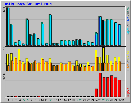This screenshot has height=103, width=131.
Task: Select green weekend day label 19
Action: click(x=77, y=100)
